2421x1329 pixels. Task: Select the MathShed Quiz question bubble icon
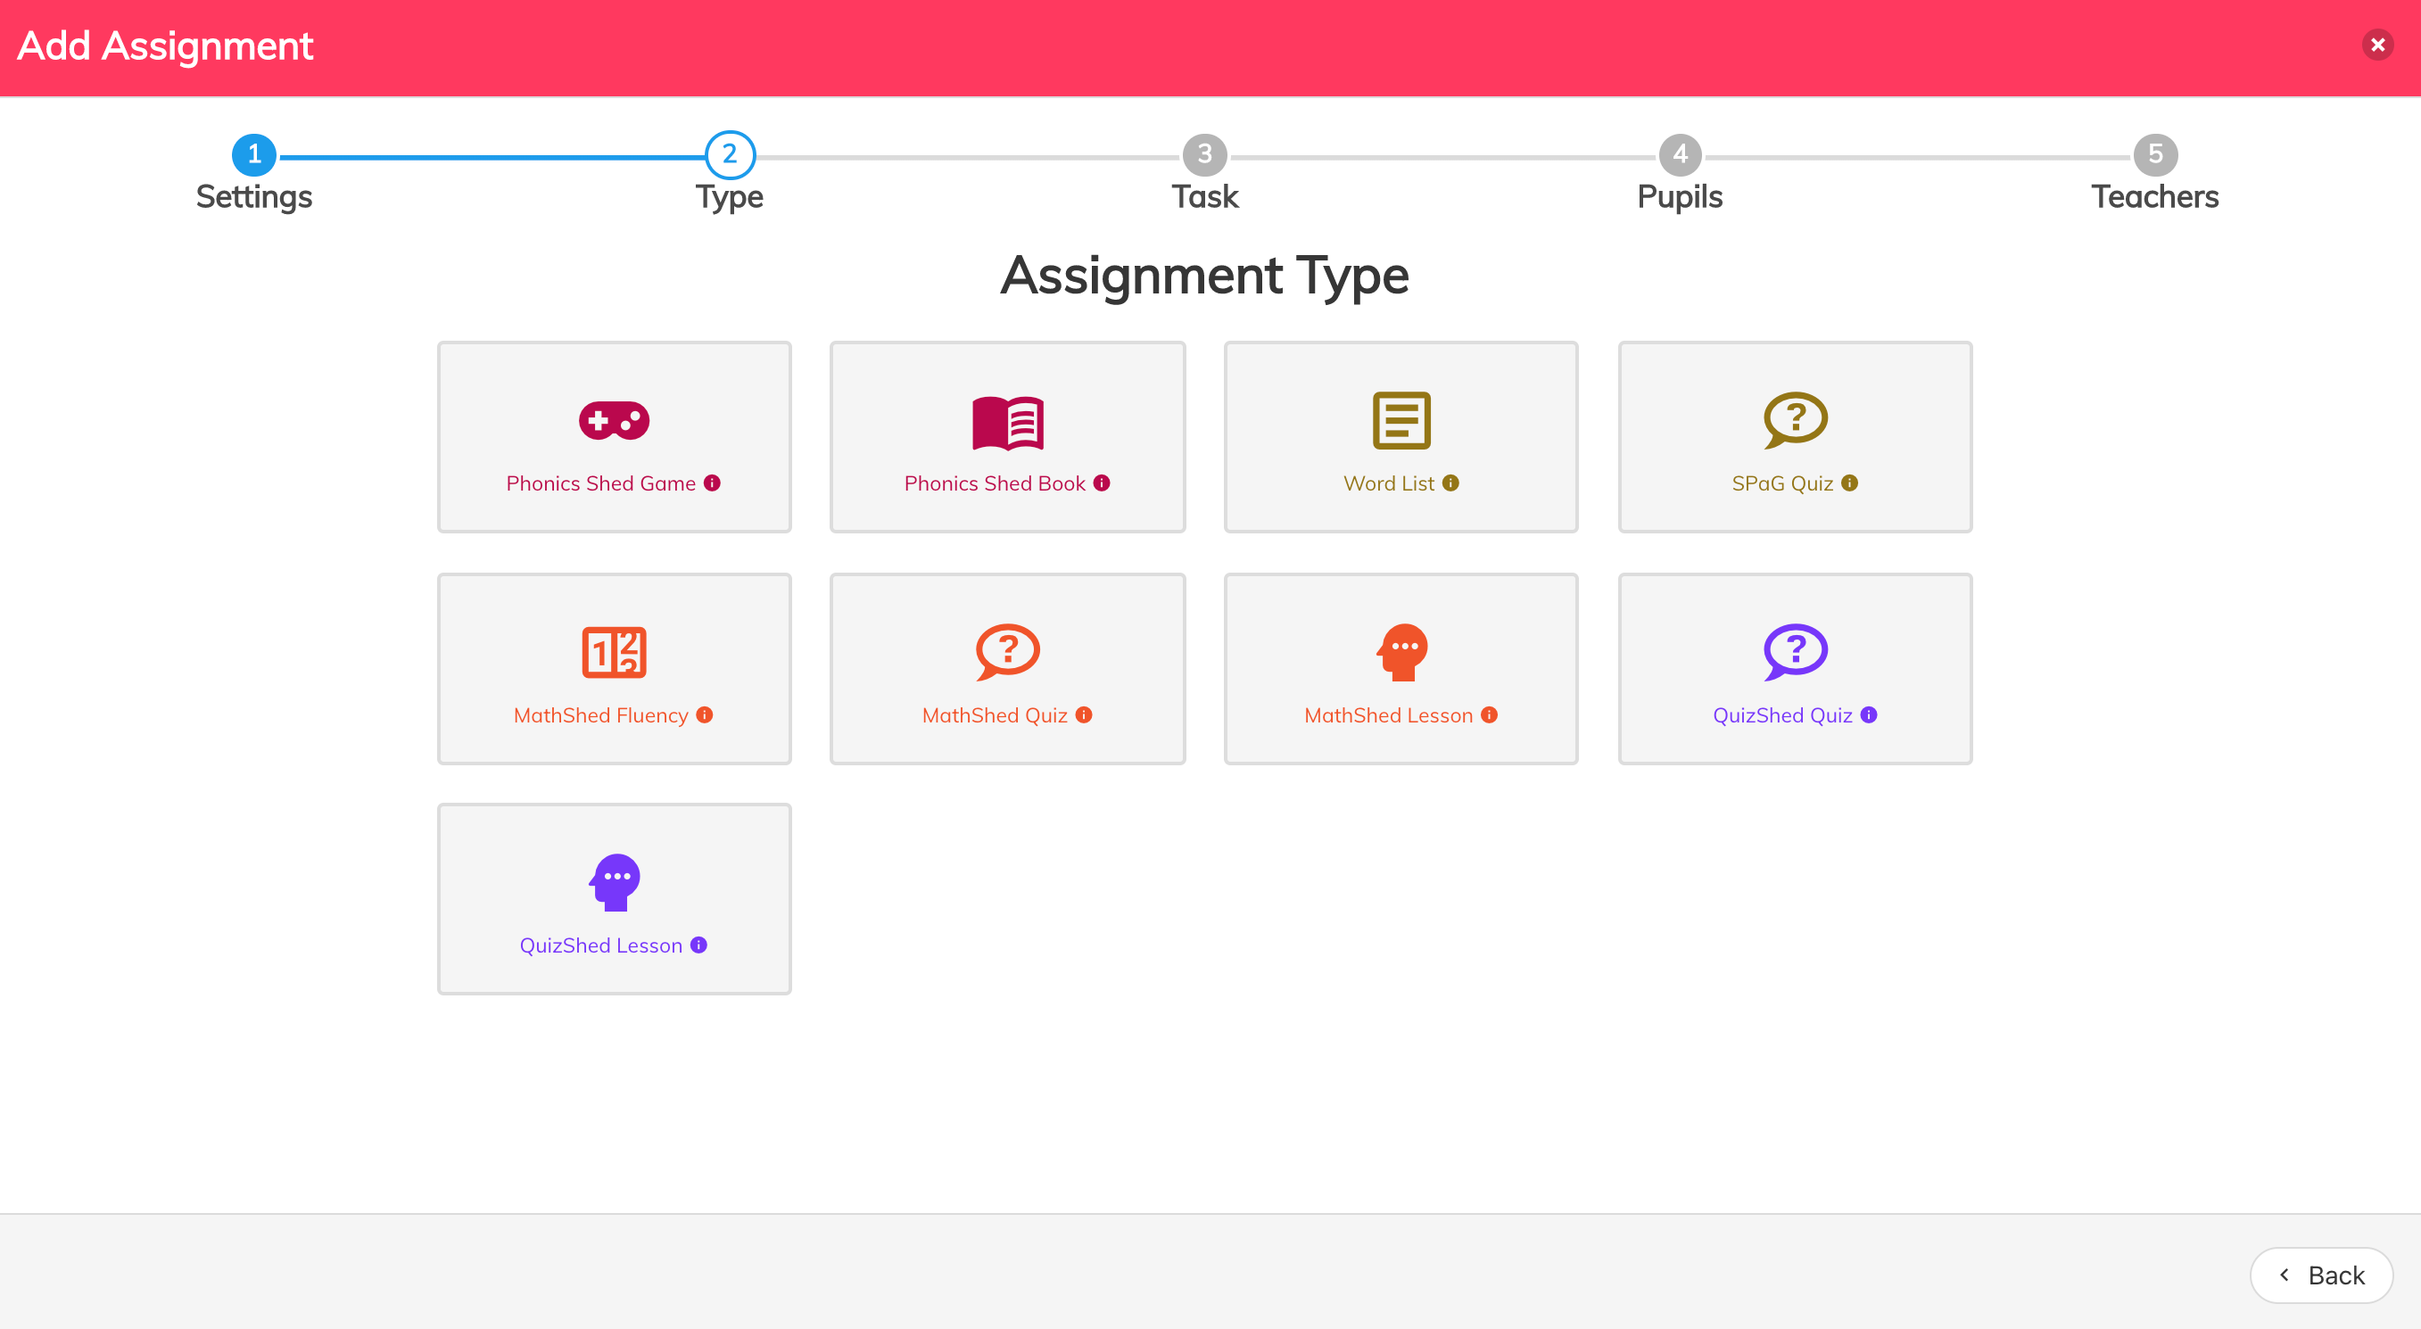point(1007,651)
